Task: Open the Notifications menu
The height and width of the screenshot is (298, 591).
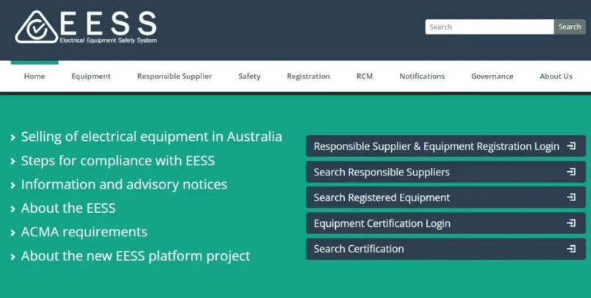Action: click(422, 76)
